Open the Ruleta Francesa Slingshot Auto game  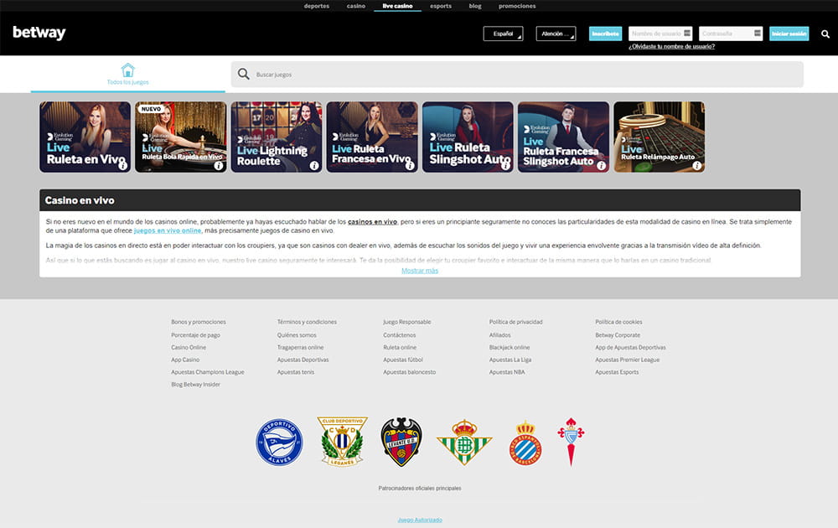click(563, 137)
